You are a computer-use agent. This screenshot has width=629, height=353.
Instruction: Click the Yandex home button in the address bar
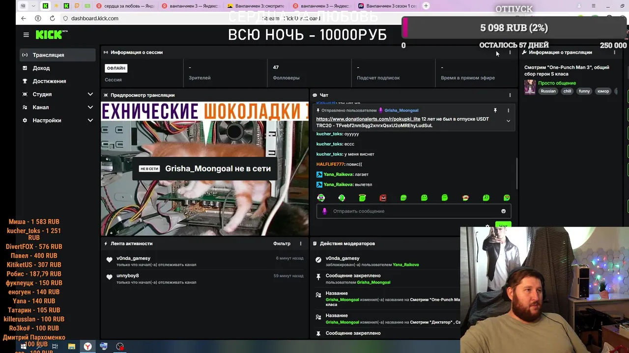(38, 18)
